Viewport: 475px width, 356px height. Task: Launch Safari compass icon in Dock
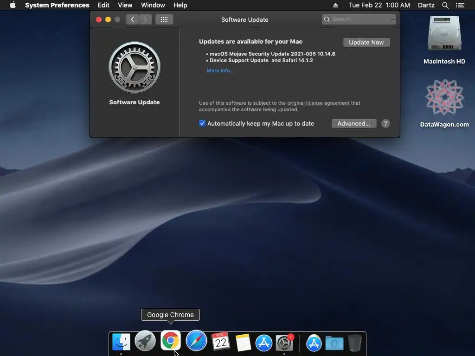[x=196, y=341]
